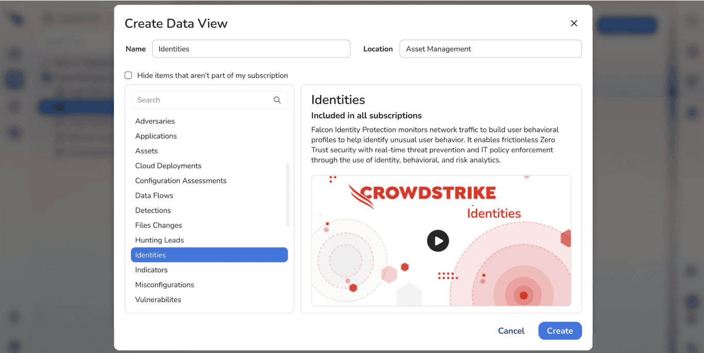The image size is (704, 353).
Task: Select Indicators from the list
Action: click(209, 270)
